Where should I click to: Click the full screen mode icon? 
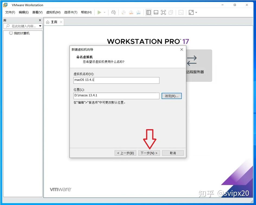click(163, 12)
